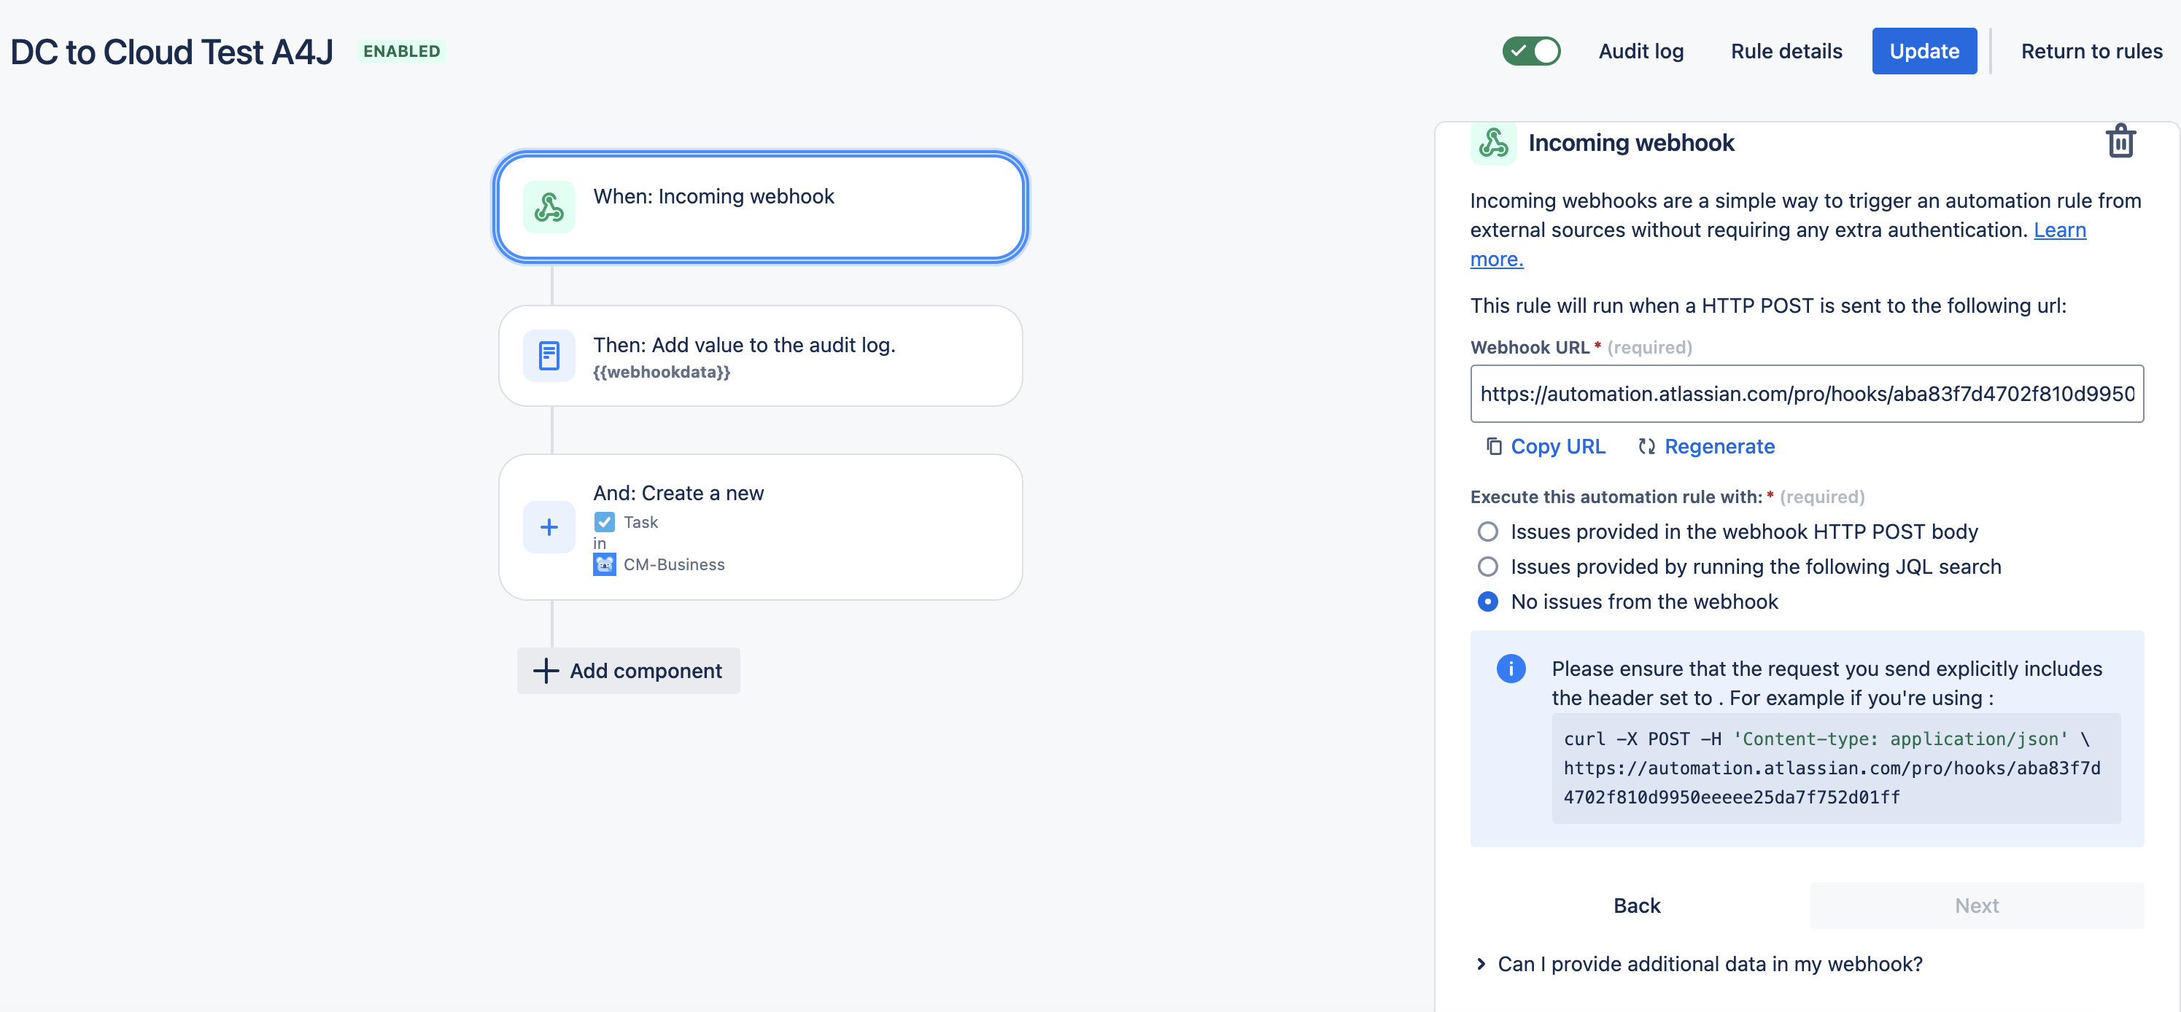Click the copy icon beside Copy URL

click(1495, 446)
